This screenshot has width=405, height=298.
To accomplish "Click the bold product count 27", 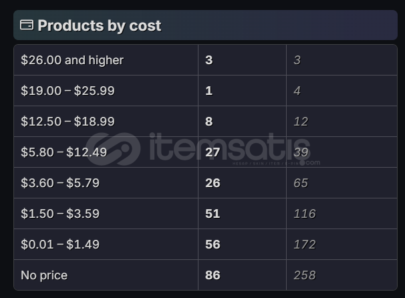I will (213, 152).
